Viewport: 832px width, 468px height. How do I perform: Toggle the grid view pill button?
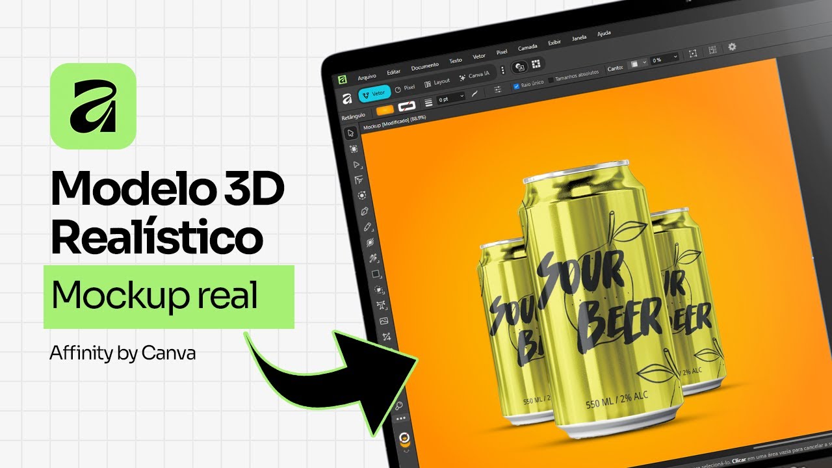point(536,64)
